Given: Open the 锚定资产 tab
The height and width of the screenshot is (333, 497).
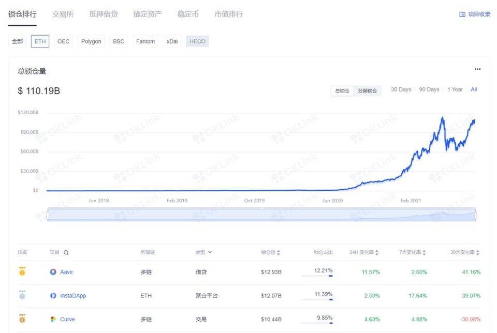Looking at the screenshot, I should pyautogui.click(x=148, y=14).
